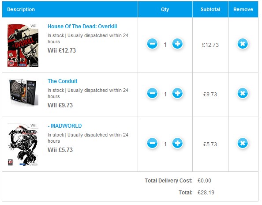Increase quantity of The Conduit
The height and width of the screenshot is (205, 262).
[x=177, y=93]
